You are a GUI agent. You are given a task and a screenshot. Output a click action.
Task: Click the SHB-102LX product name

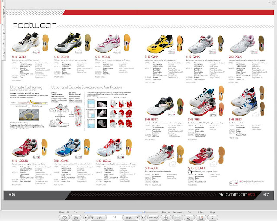click(103, 161)
